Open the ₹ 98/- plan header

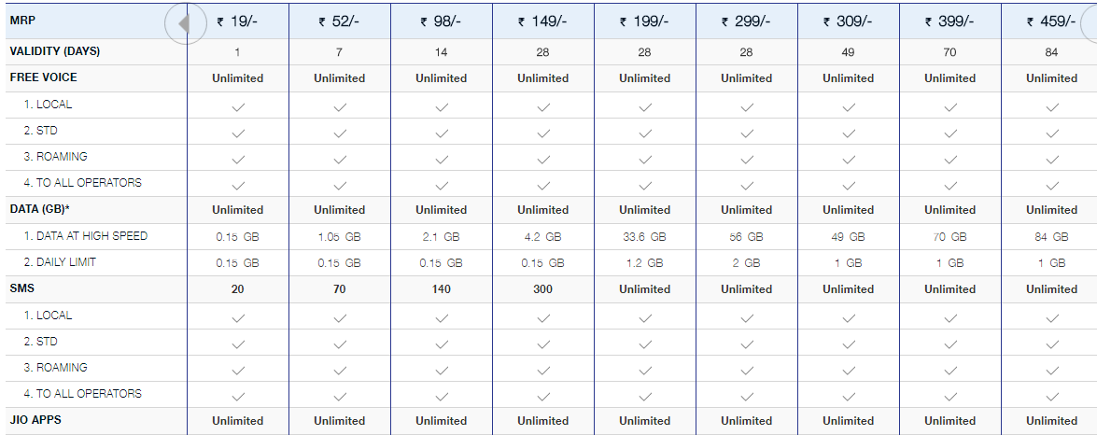click(x=441, y=21)
